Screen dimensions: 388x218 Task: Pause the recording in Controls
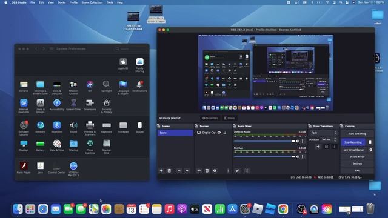pyautogui.click(x=370, y=142)
